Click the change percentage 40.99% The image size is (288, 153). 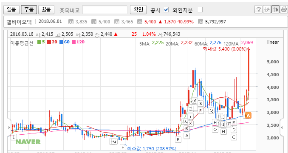186,22
